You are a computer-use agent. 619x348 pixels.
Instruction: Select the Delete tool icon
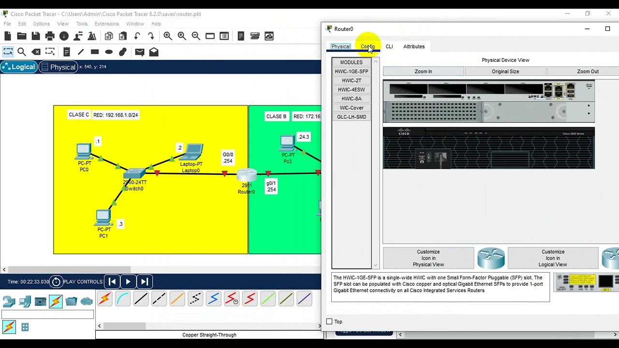coord(36,52)
